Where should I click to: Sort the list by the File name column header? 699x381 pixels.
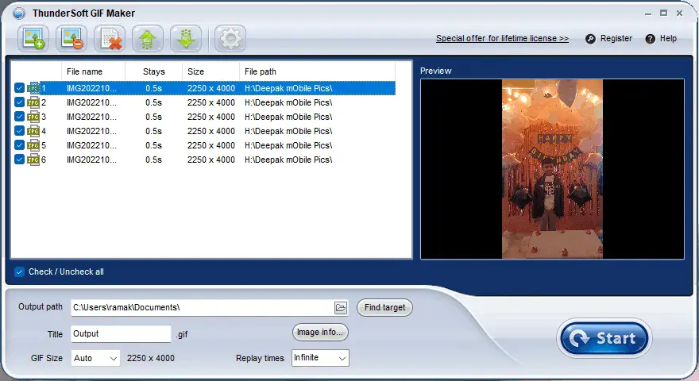[x=92, y=71]
